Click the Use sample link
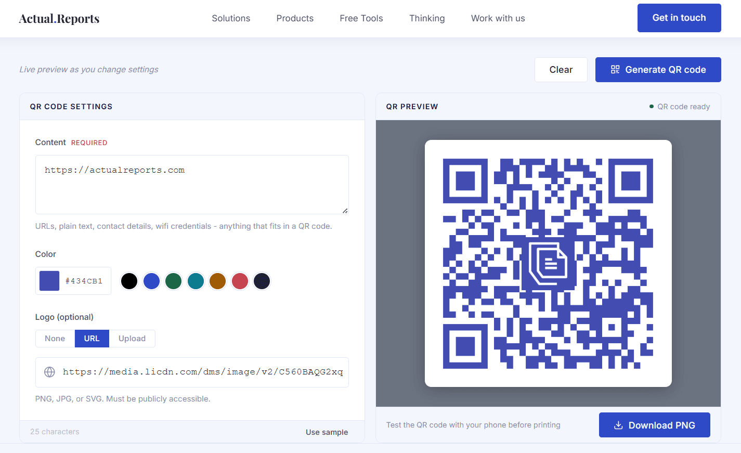The image size is (741, 453). [327, 432]
